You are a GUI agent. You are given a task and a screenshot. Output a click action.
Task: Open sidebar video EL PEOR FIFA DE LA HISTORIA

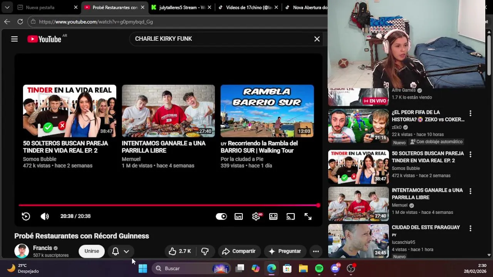coord(428,116)
